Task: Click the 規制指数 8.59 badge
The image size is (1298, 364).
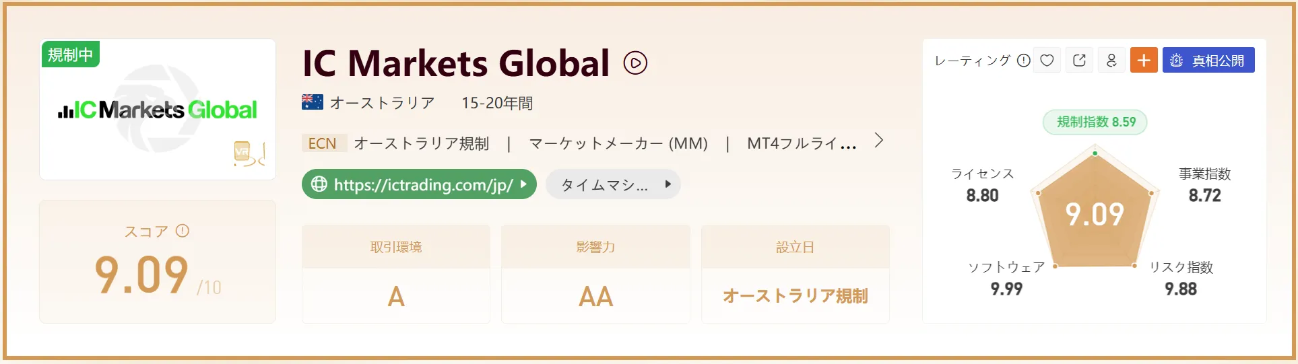Action: (x=1095, y=122)
